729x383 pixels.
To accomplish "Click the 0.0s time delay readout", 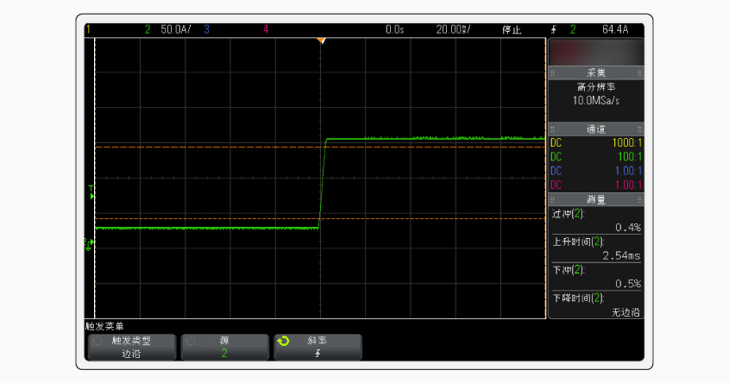I will click(x=395, y=29).
